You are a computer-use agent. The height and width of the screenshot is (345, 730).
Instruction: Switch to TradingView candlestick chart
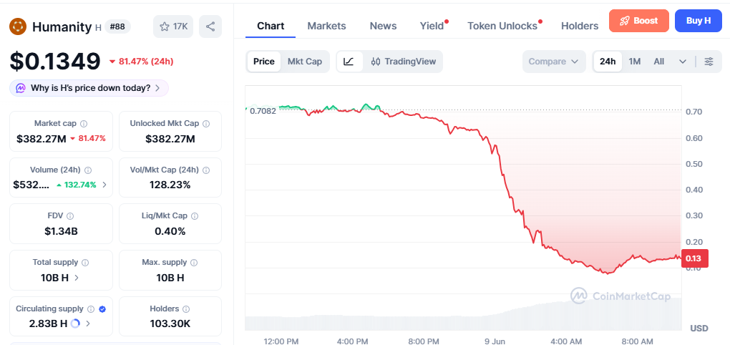[x=404, y=62]
